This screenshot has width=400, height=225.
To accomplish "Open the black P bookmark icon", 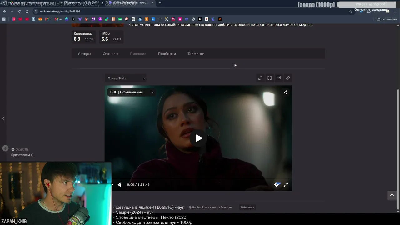I will pos(207,19).
